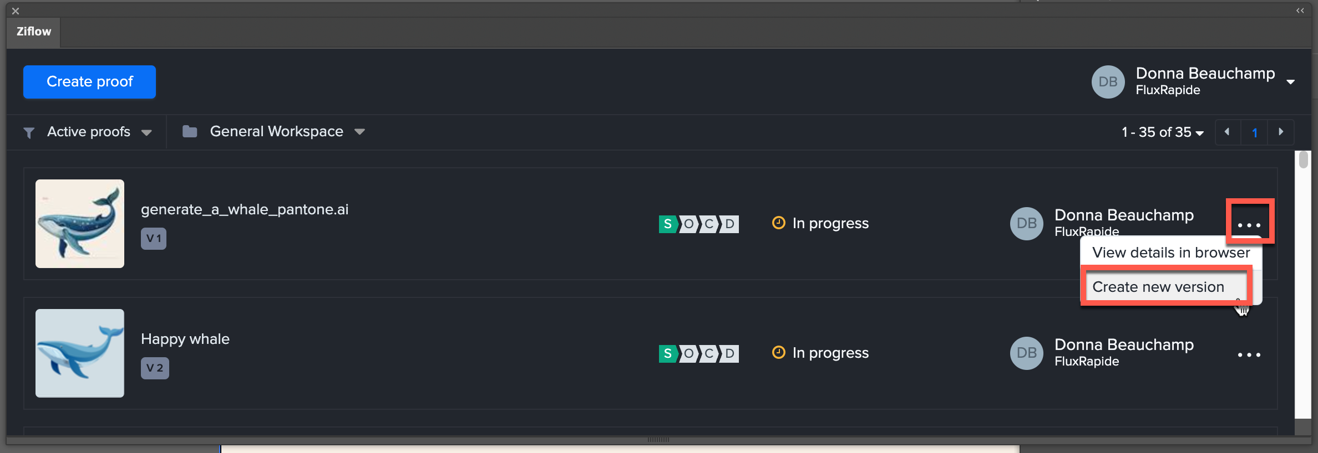Select the Ziflow panel tab
Image resolution: width=1318 pixels, height=453 pixels.
pos(34,32)
